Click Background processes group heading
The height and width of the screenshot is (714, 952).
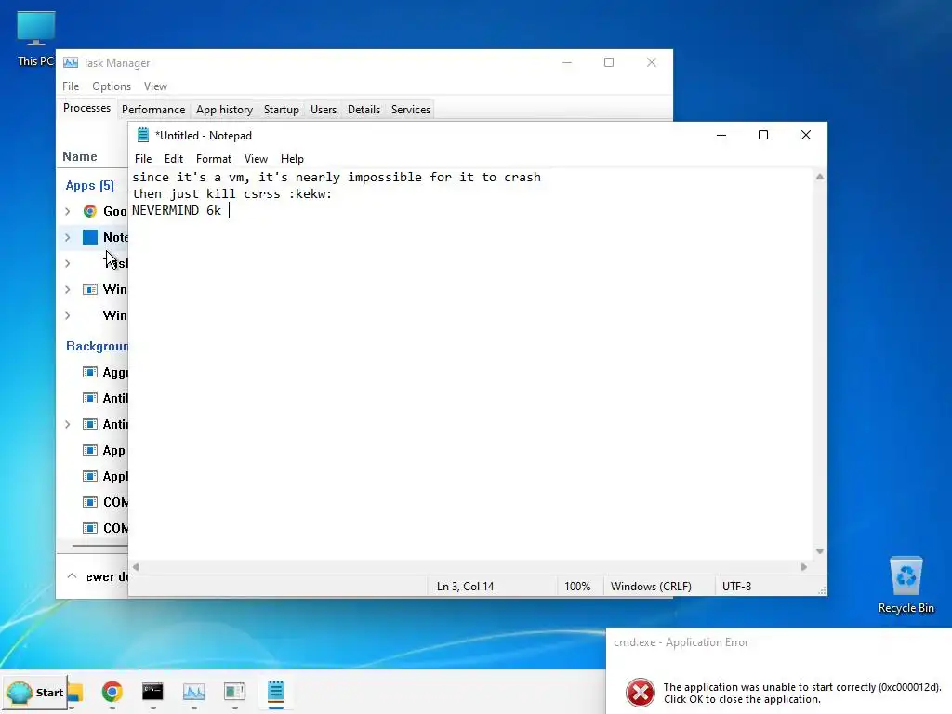97,346
